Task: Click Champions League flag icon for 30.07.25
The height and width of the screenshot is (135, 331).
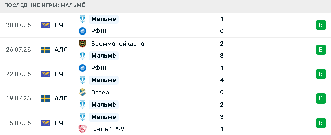Action: pos(46,25)
